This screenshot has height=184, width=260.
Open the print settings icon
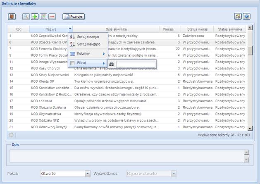click(x=238, y=17)
